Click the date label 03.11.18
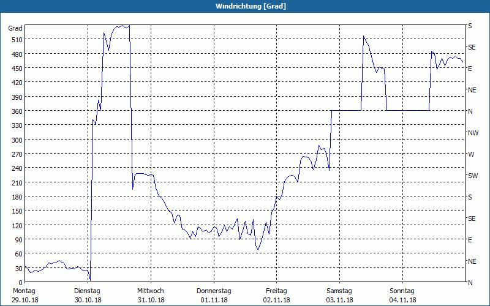490x306 pixels. tap(340, 300)
